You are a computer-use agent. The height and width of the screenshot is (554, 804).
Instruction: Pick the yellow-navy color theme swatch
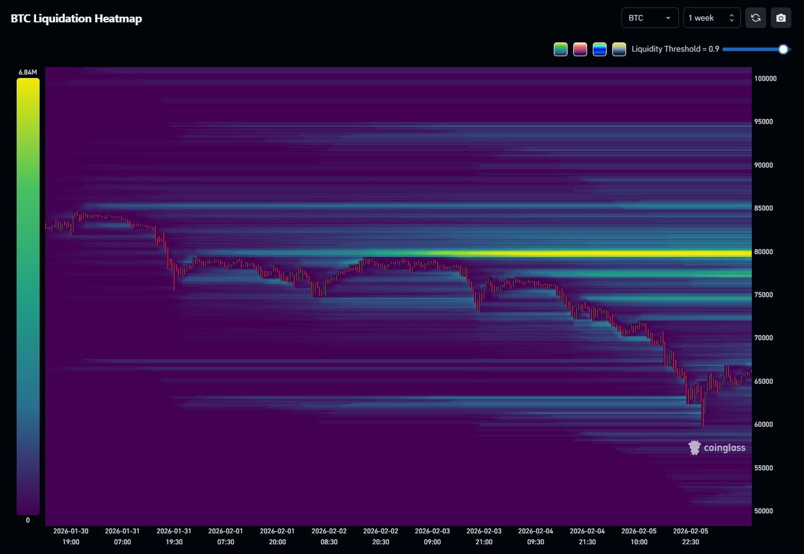(x=619, y=49)
